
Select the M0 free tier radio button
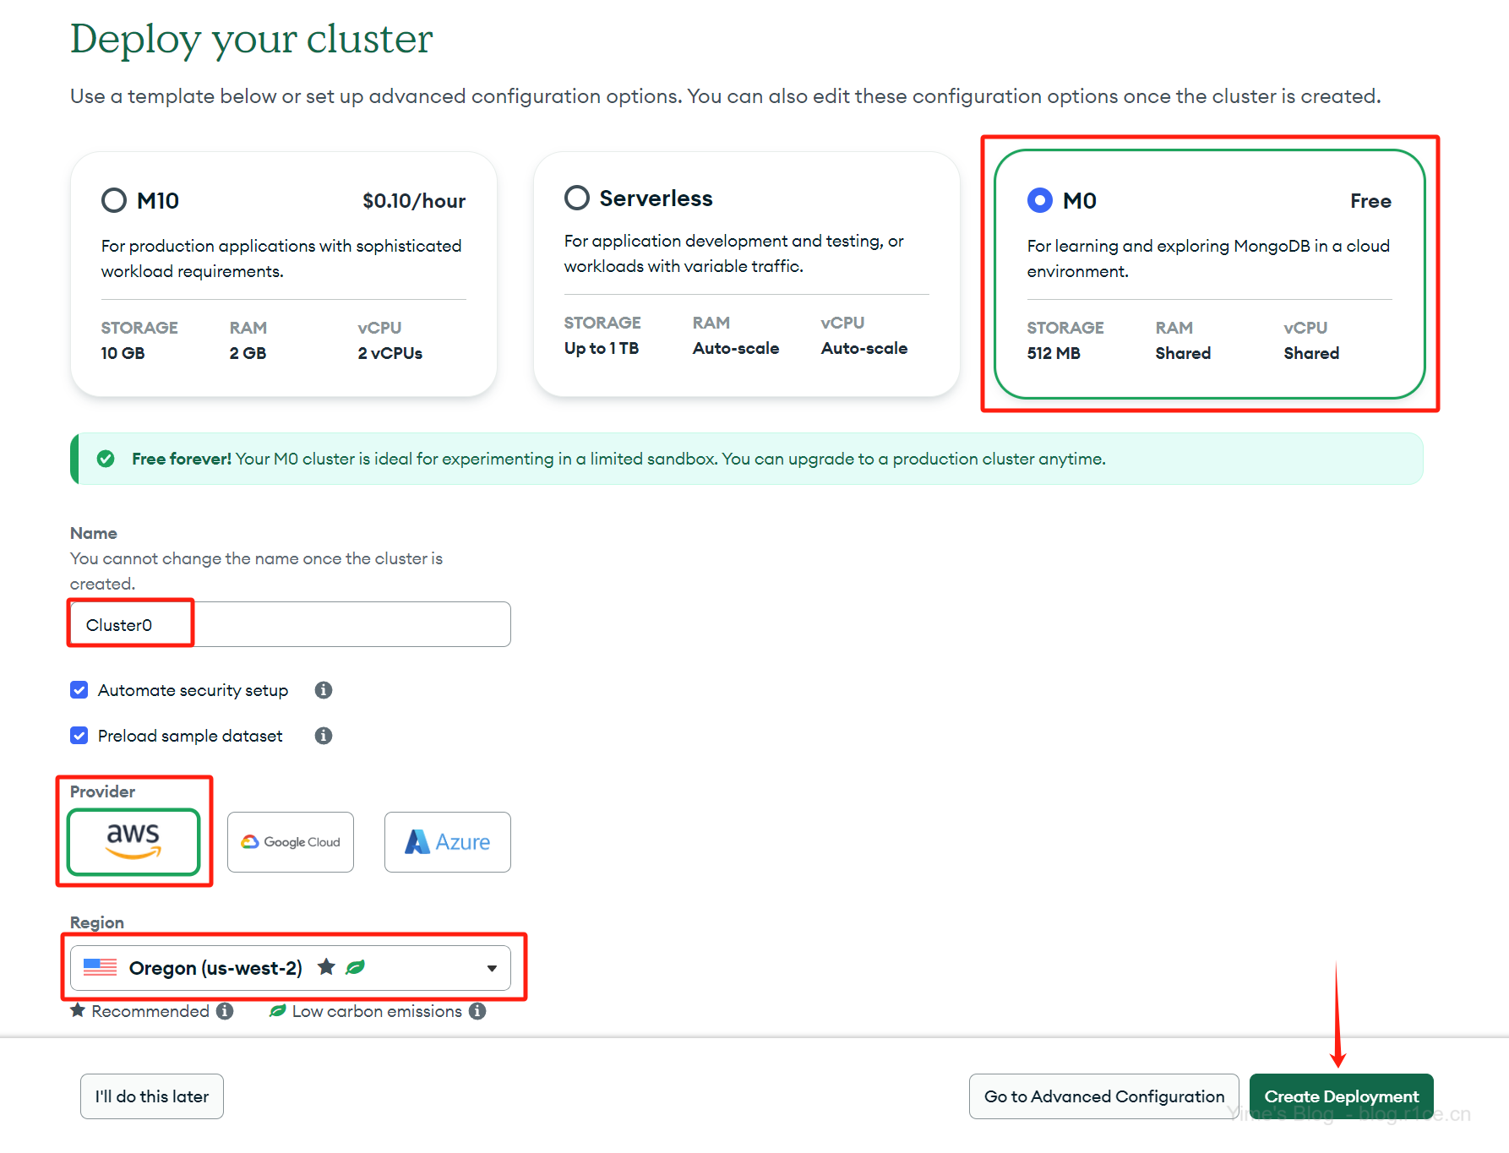click(1039, 200)
